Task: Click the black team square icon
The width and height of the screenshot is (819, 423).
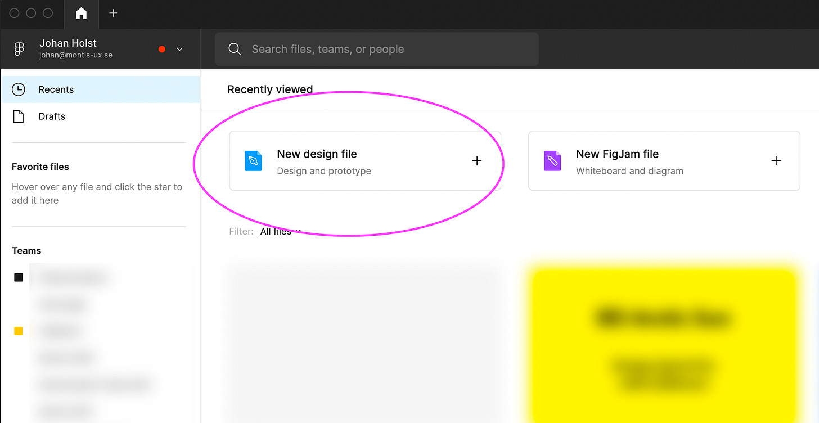Action: pyautogui.click(x=19, y=277)
